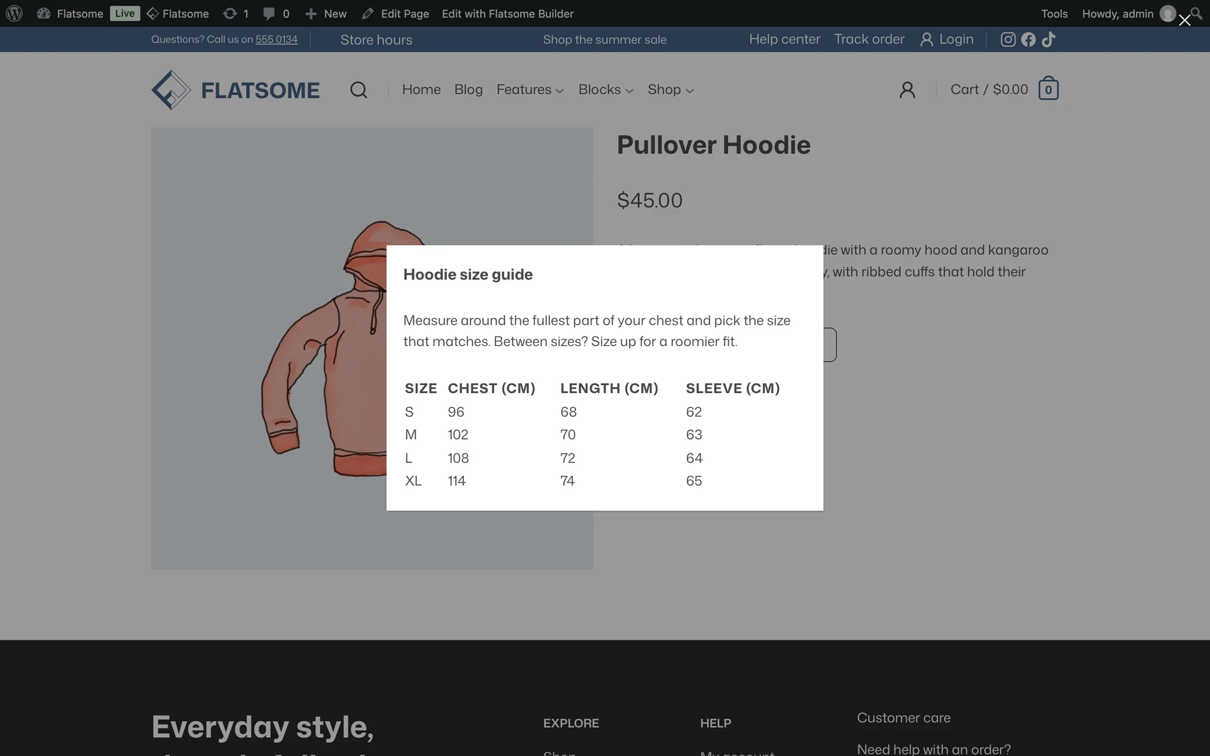
Task: Open the WordPress logo menu
Action: click(14, 13)
